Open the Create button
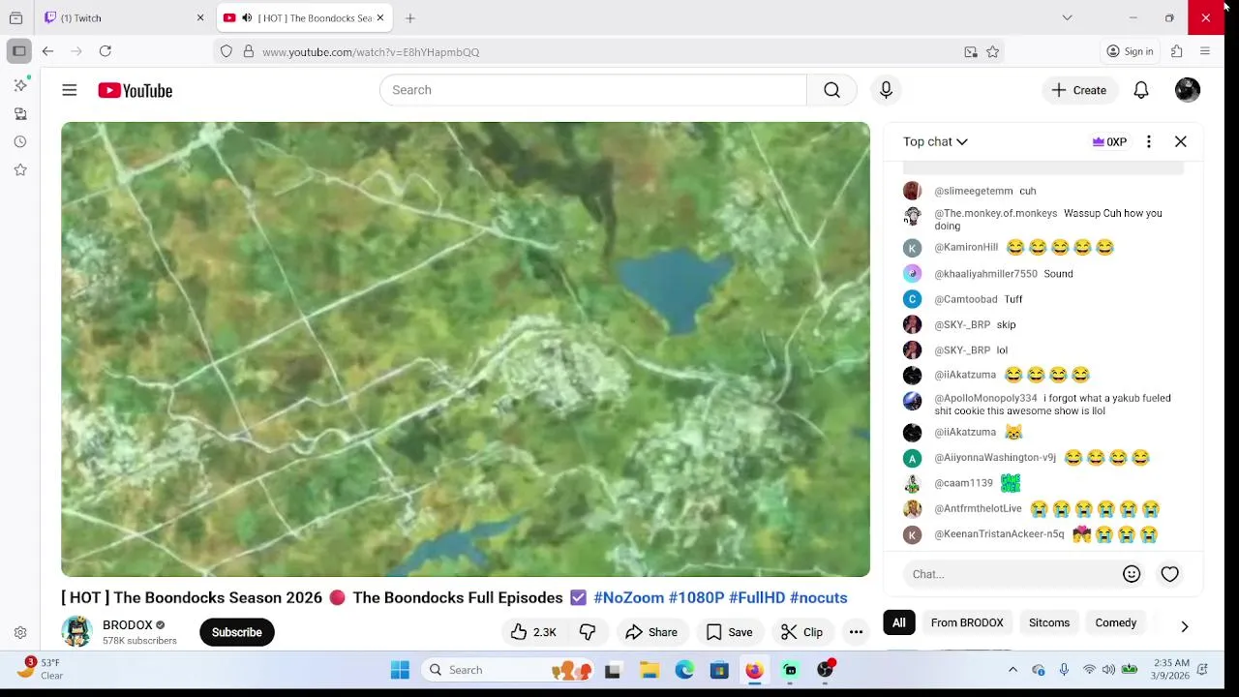 pyautogui.click(x=1079, y=90)
